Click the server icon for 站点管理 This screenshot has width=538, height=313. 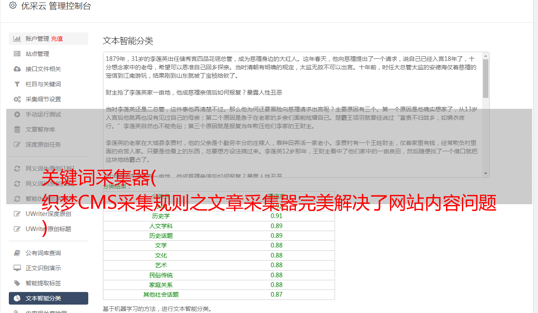(17, 54)
